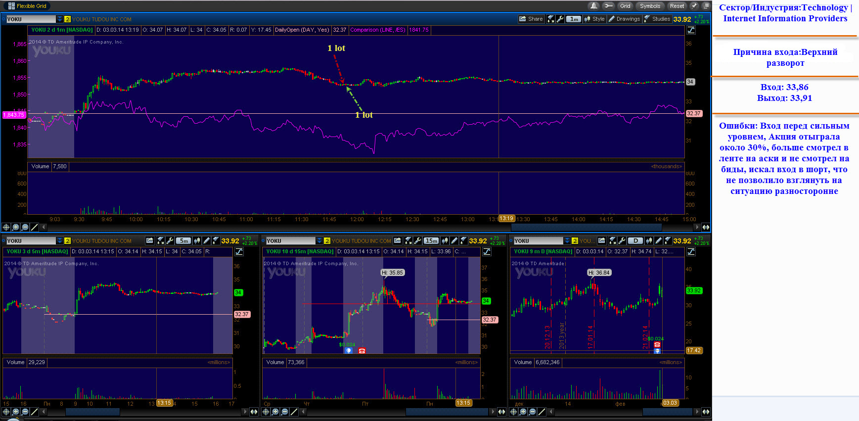Image resolution: width=859 pixels, height=421 pixels.
Task: Click the red phone event icon on 15m chart
Action: pos(362,351)
